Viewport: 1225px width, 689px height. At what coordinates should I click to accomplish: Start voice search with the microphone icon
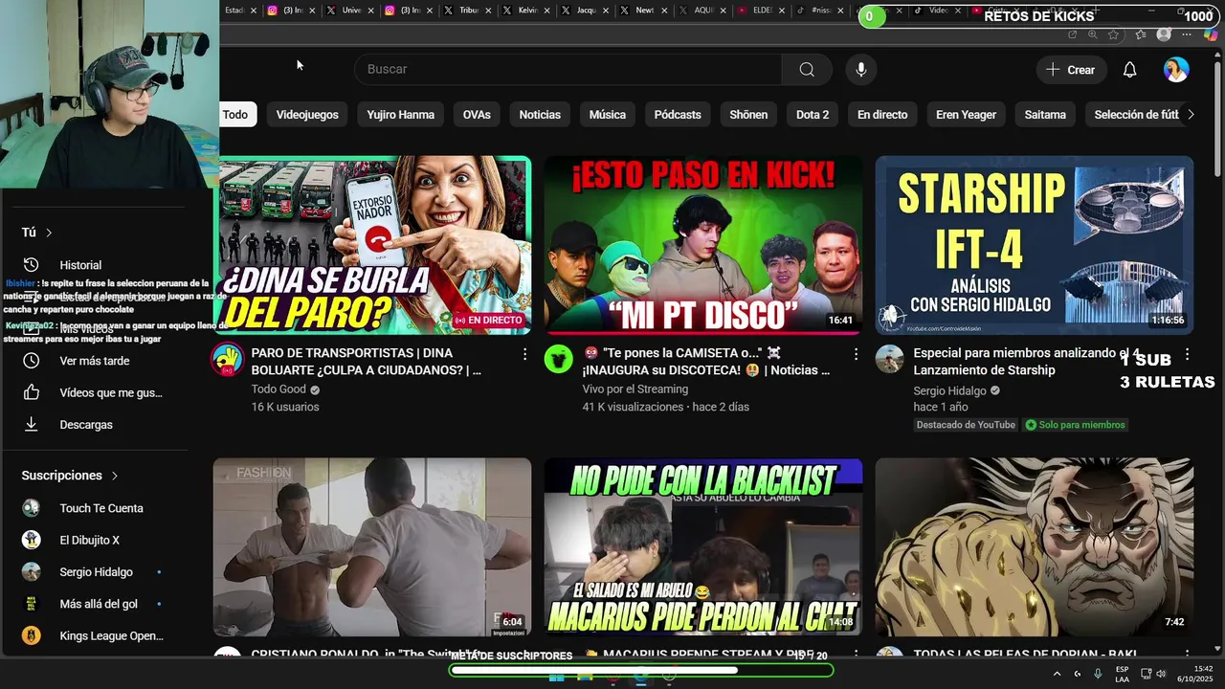[x=861, y=69]
